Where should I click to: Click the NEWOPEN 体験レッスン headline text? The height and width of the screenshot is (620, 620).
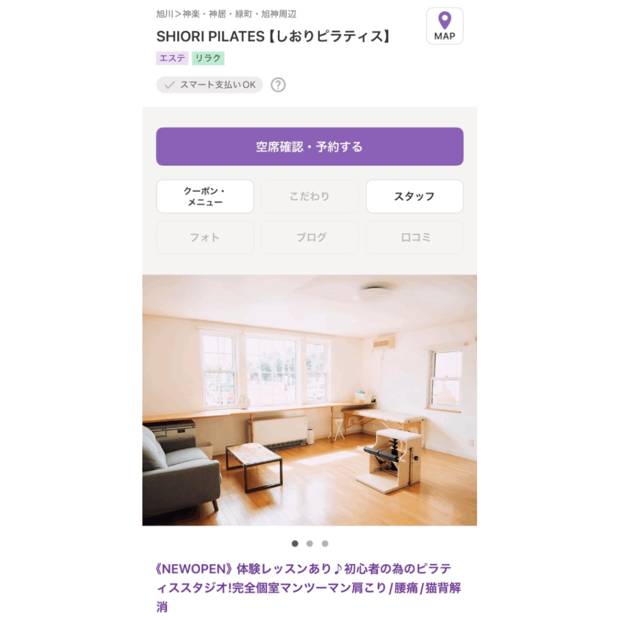pyautogui.click(x=308, y=587)
